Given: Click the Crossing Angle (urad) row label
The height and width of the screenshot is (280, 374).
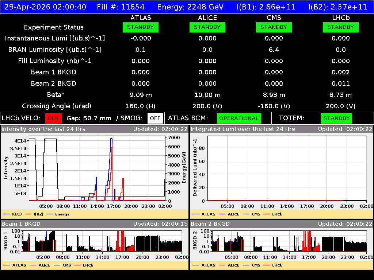Looking at the screenshot, I should tap(57, 106).
